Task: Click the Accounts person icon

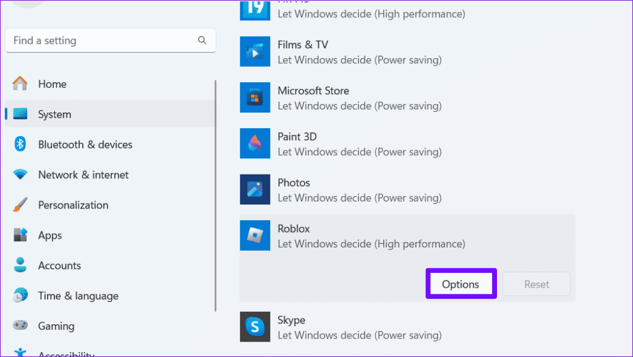Action: coord(20,265)
